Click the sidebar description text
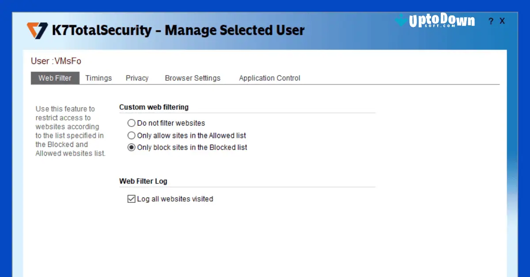530x277 pixels. pyautogui.click(x=70, y=131)
